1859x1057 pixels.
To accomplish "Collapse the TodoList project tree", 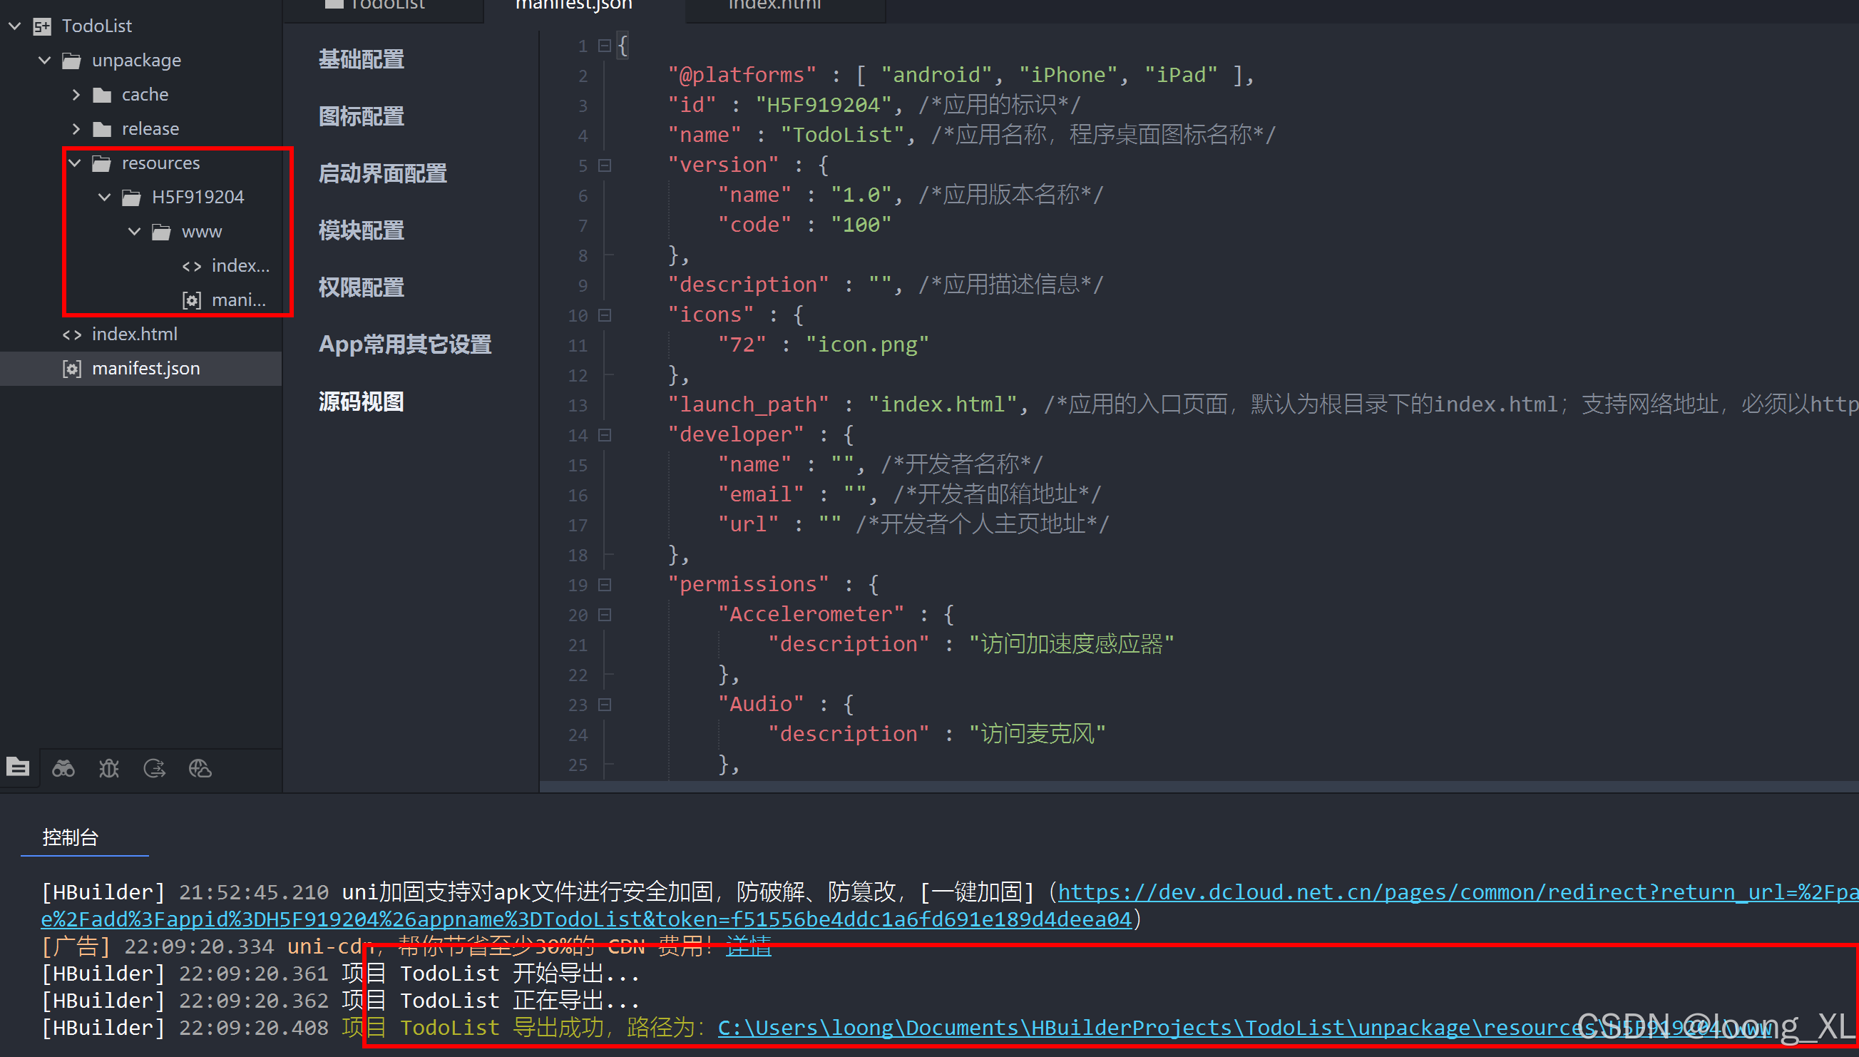I will pyautogui.click(x=14, y=26).
